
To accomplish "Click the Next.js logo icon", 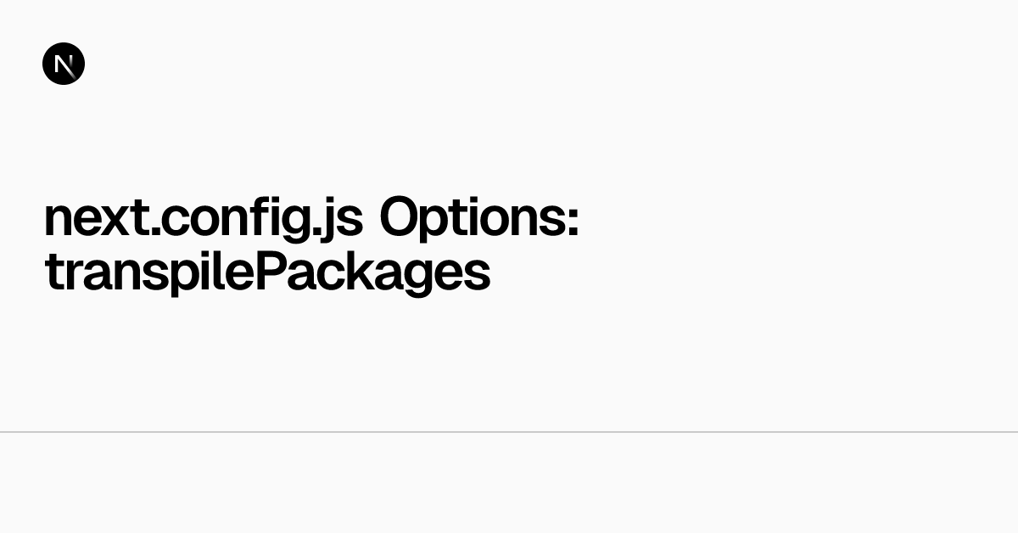I will point(64,64).
